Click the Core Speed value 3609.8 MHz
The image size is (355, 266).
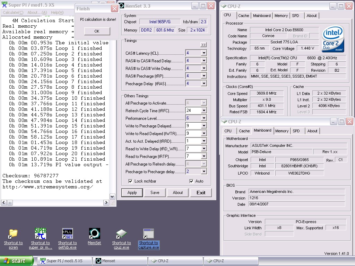tap(267, 93)
